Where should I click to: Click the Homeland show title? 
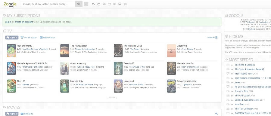[129, 81]
